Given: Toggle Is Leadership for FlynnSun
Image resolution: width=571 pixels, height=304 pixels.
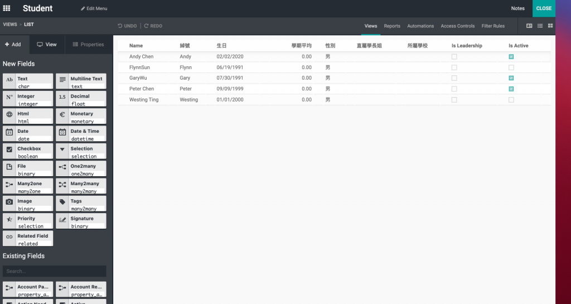Looking at the screenshot, I should tap(454, 67).
